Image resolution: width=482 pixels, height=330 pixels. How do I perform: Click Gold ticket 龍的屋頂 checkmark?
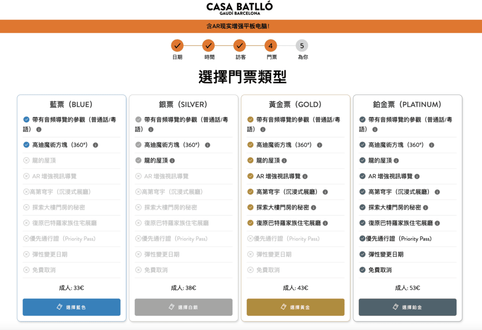coord(250,161)
